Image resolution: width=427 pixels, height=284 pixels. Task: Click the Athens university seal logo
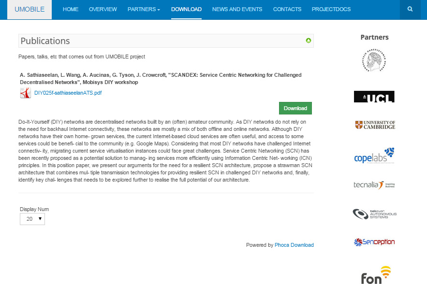[x=374, y=60]
